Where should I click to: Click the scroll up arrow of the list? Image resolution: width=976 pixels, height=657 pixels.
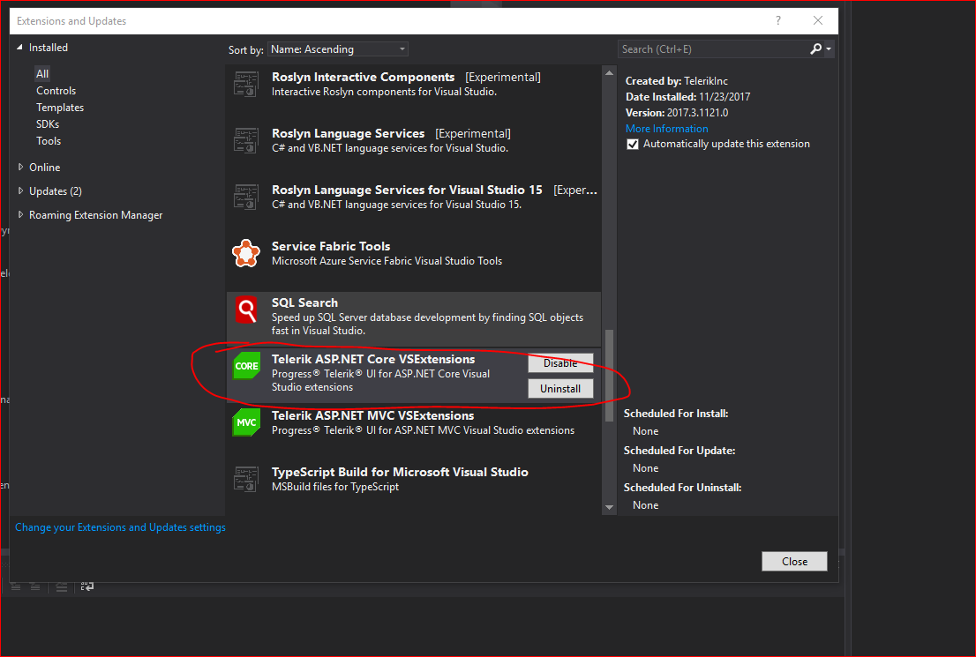click(x=609, y=73)
